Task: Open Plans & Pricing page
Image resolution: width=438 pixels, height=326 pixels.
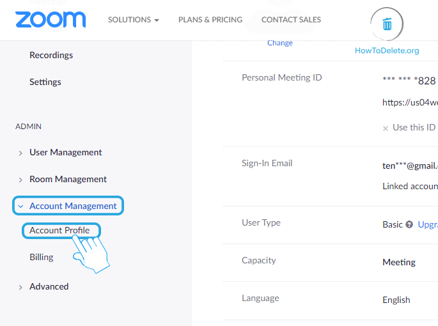Action: click(210, 20)
